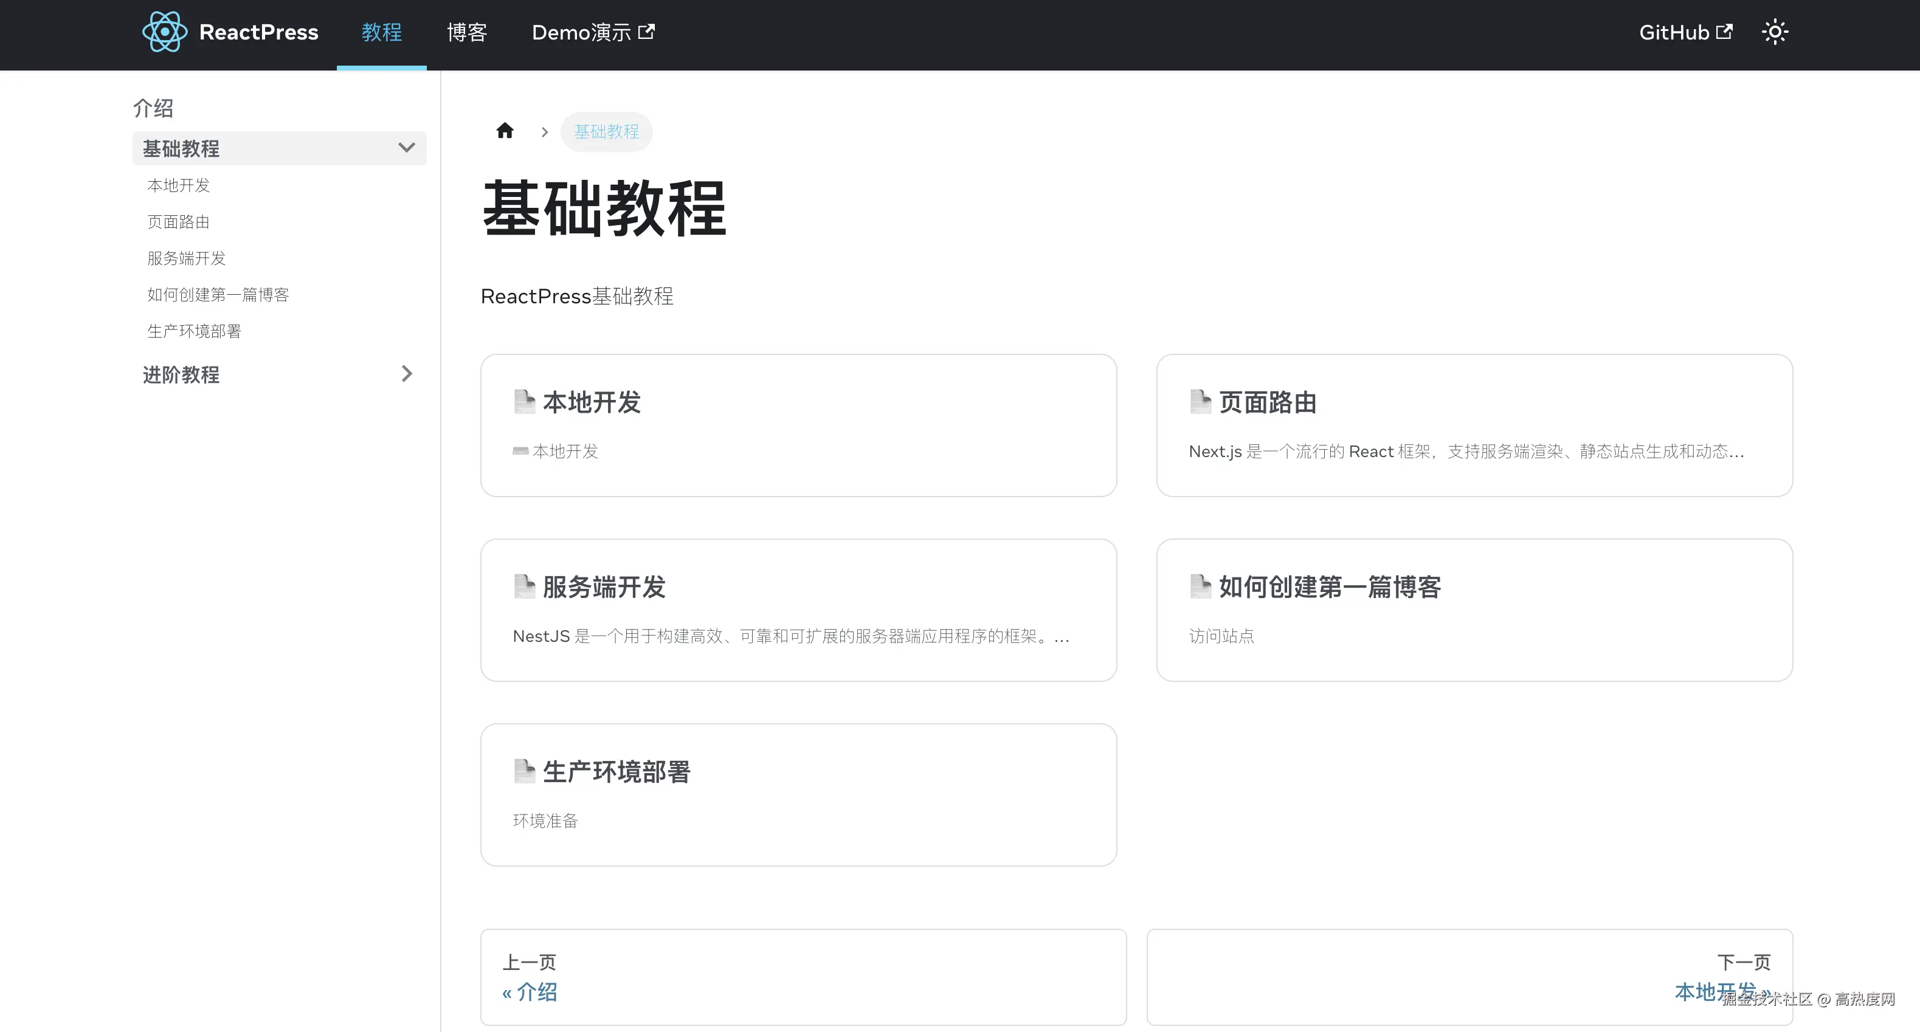Click the document icon on the 本地开发 card
Viewport: 1920px width, 1032px height.
(524, 402)
